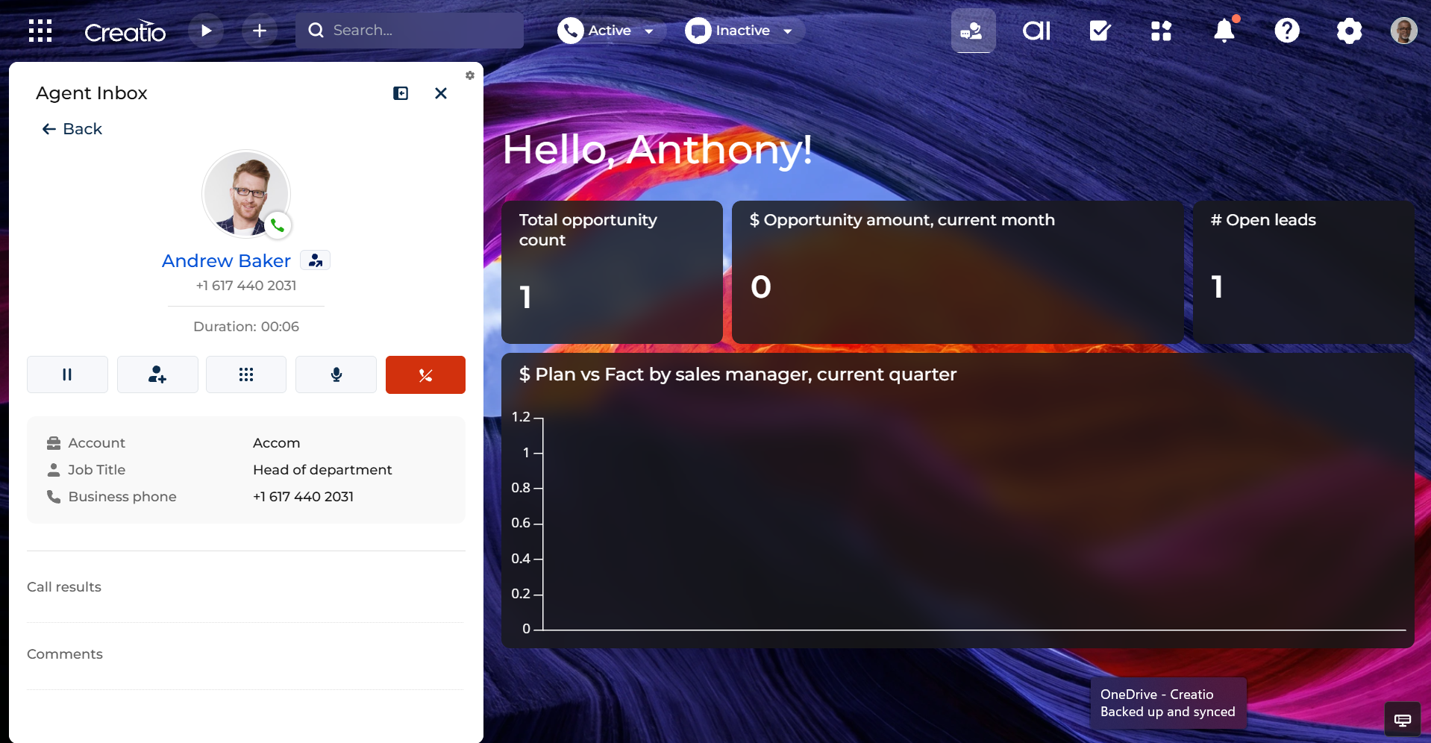Click the global Search field

410,31
